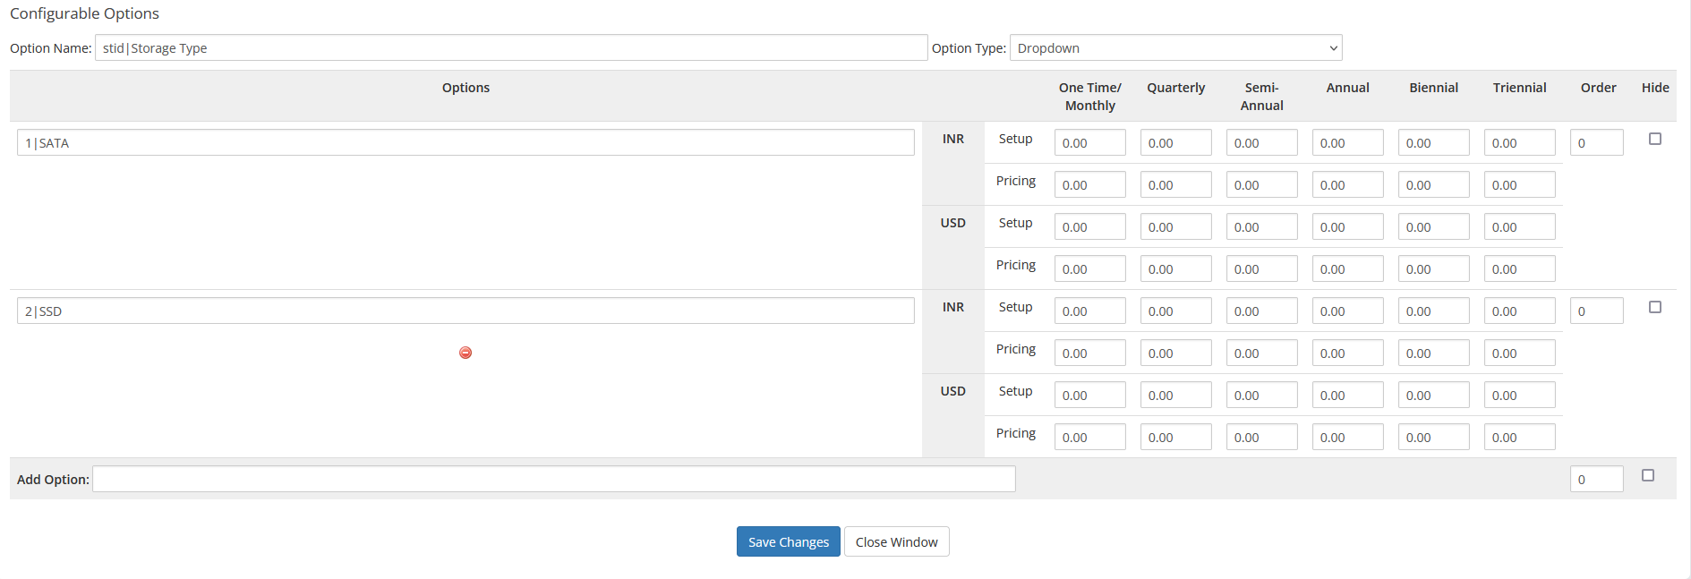1691x579 pixels.
Task: Edit SSD INR Setup annual field
Action: [x=1347, y=311]
